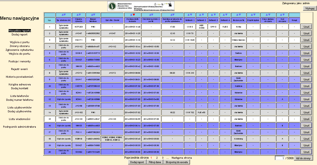The width and height of the screenshot is (317, 165).
Task: Delete row 1 with Usuń button
Action: coord(306,27)
